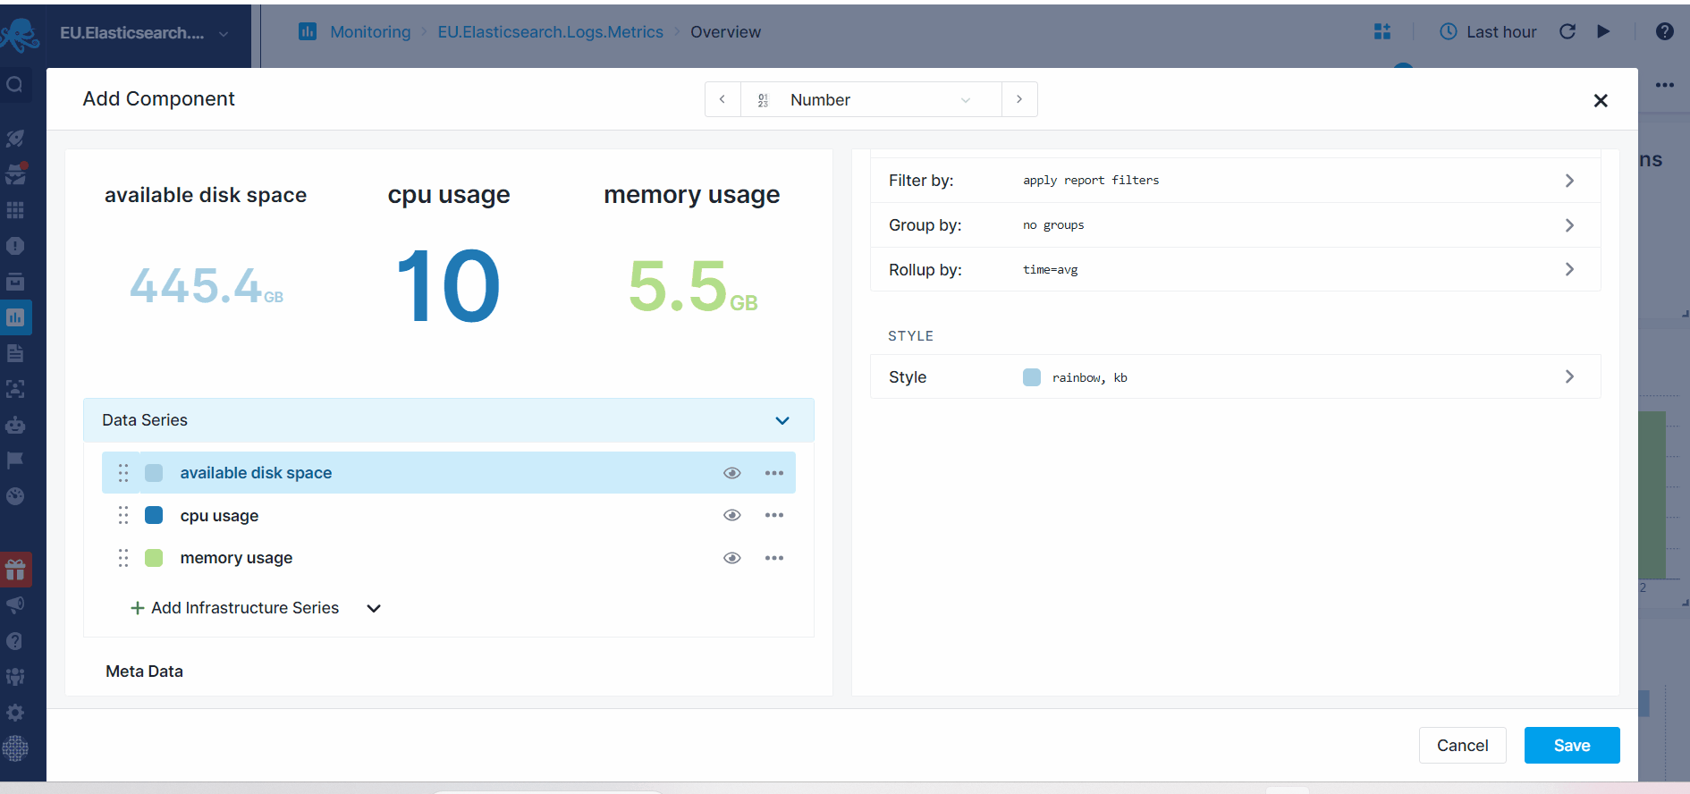Toggle visibility of memory usage series

click(732, 558)
